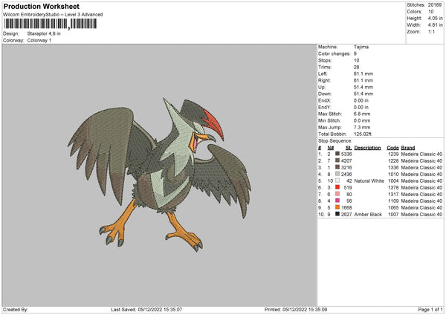This screenshot has width=446, height=315.
Task: Click the 'Right:' extent label
Action: (324, 80)
